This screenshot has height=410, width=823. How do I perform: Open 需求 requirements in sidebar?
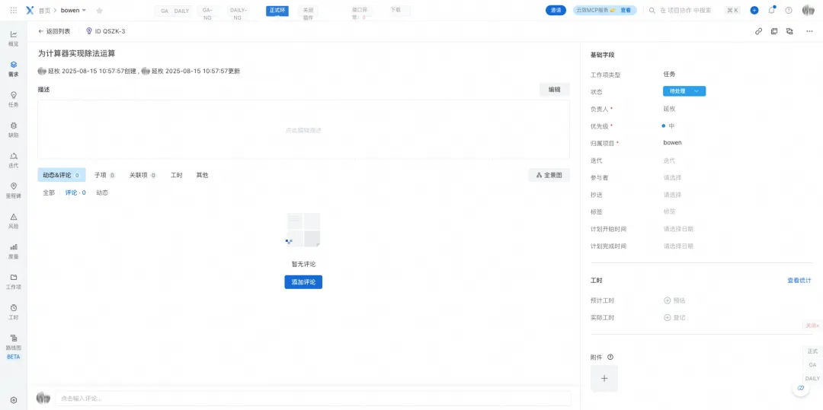(14, 68)
